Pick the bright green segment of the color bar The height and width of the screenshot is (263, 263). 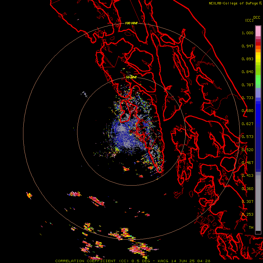(x=258, y=80)
